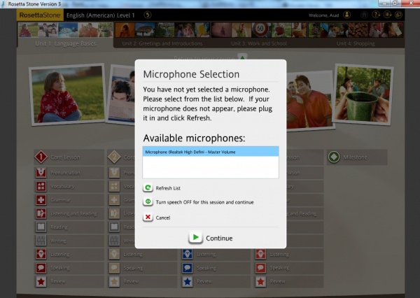Click the Milestone label

coord(355,157)
